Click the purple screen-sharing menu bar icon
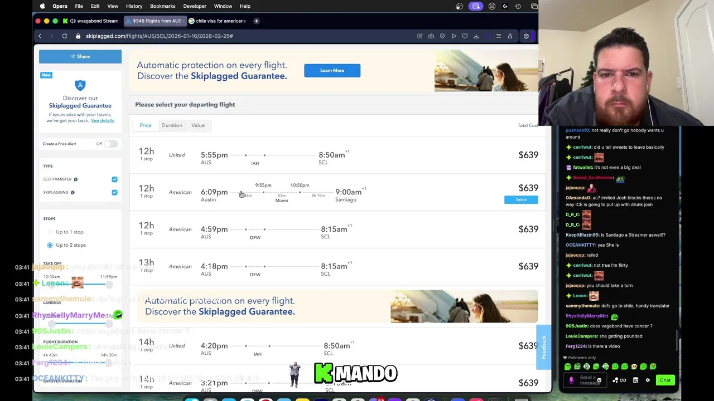 click(x=476, y=6)
